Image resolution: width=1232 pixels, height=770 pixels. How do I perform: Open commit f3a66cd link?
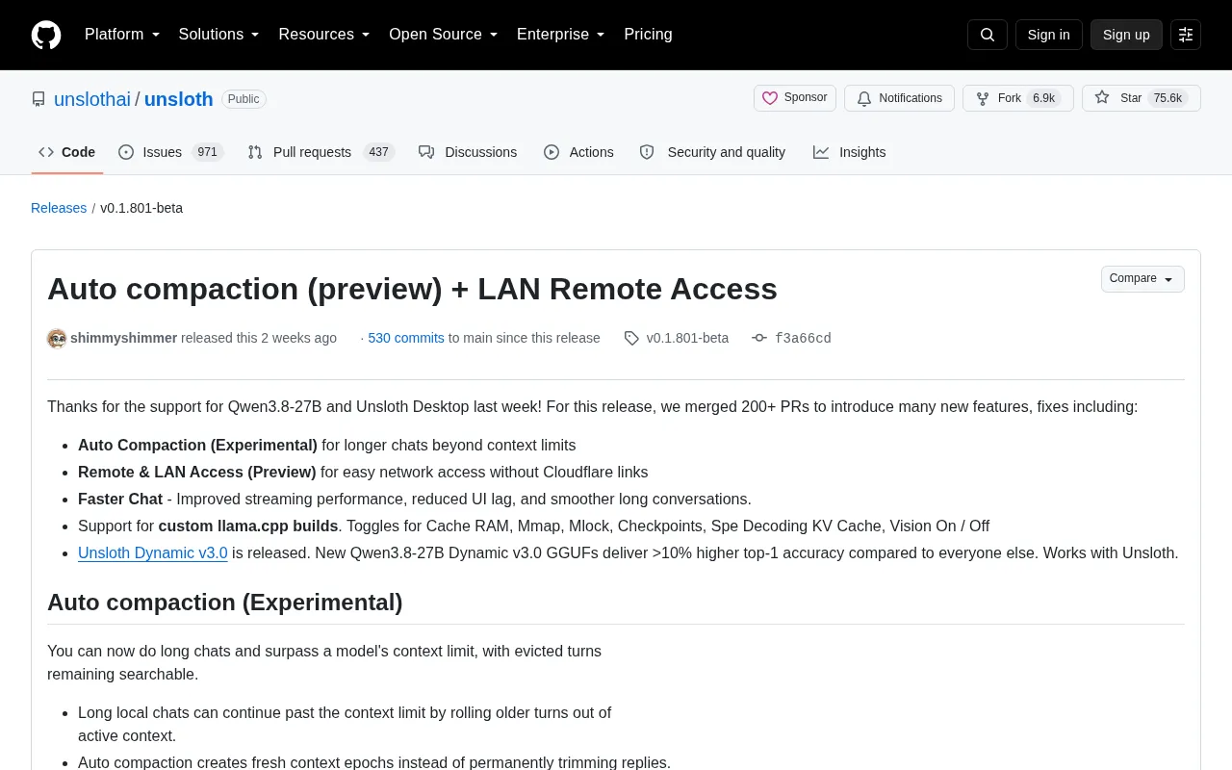(803, 338)
